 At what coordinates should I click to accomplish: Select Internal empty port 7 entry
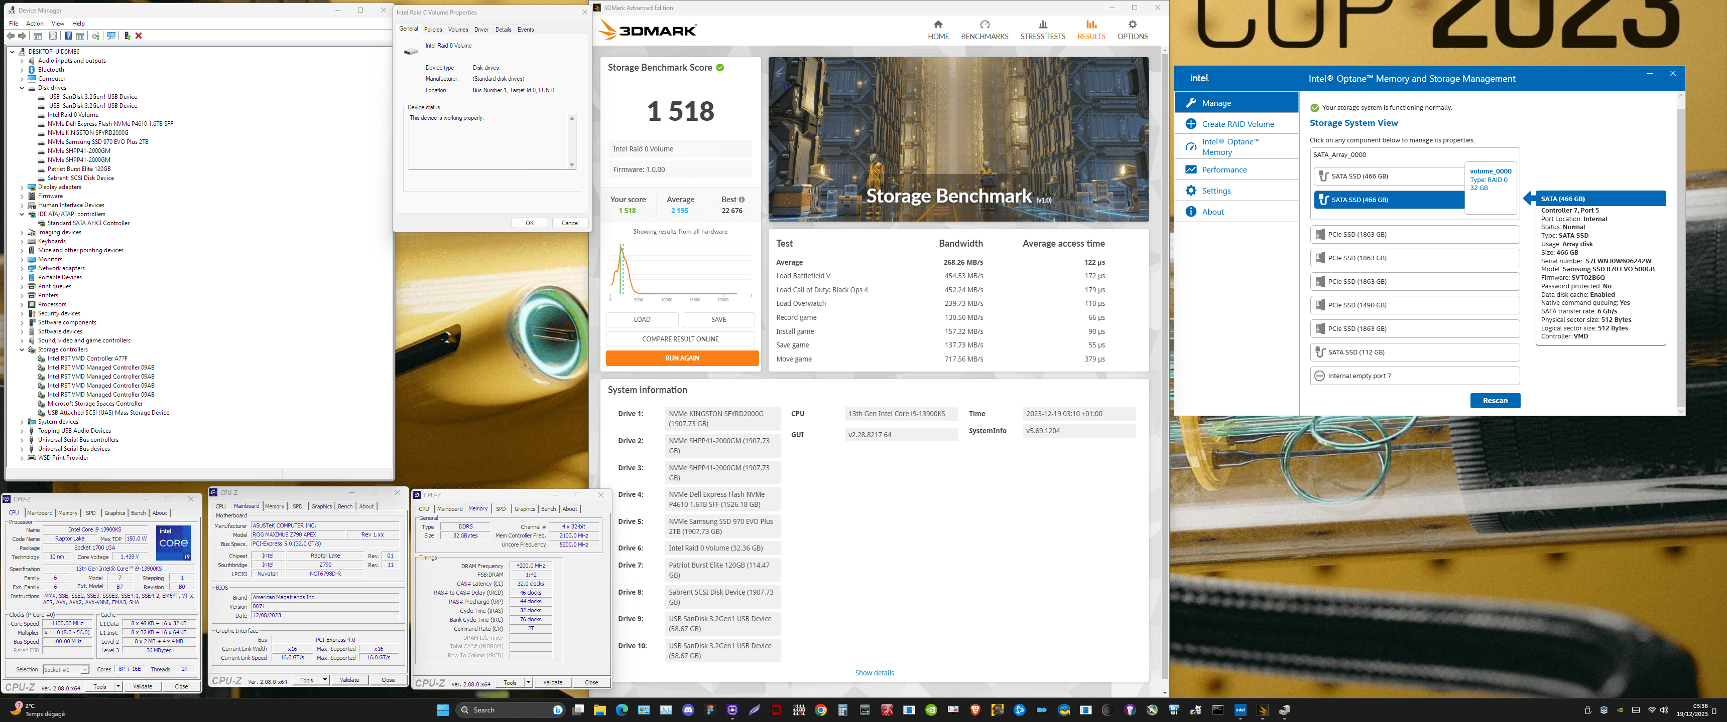(x=1415, y=376)
